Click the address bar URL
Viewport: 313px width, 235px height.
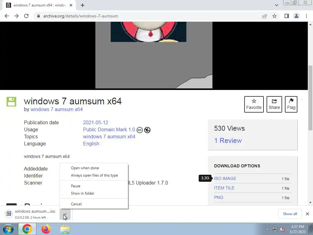[x=81, y=16]
